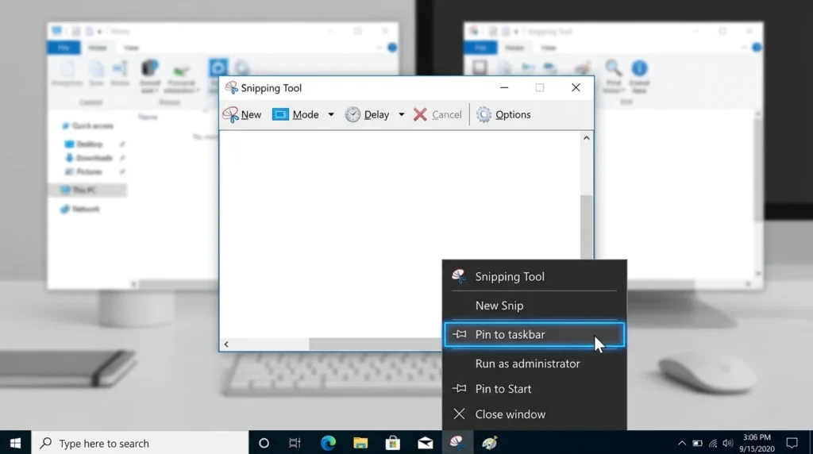Click the Options text button
The width and height of the screenshot is (813, 454).
513,114
